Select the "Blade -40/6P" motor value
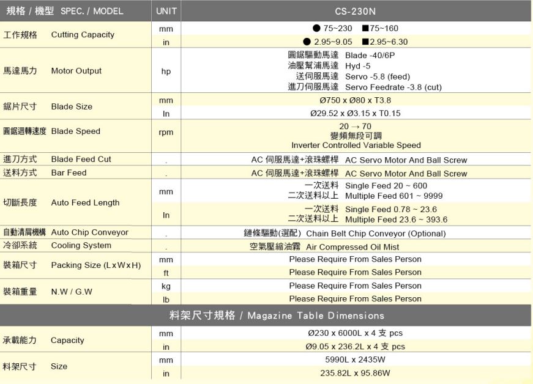Screen dimensions: 533x384 pos(370,56)
